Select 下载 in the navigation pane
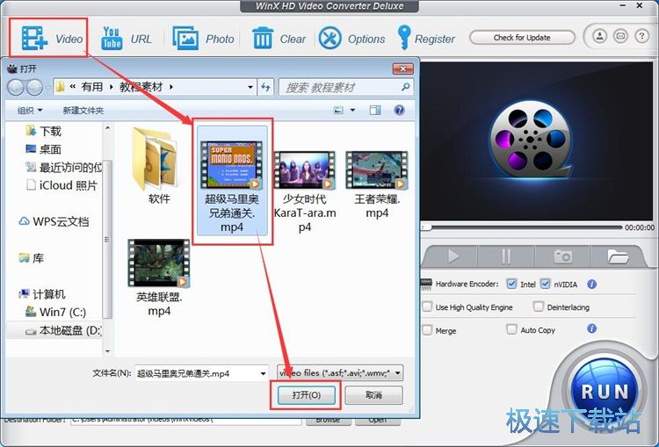Screen dimensions: 659x447 43,131
